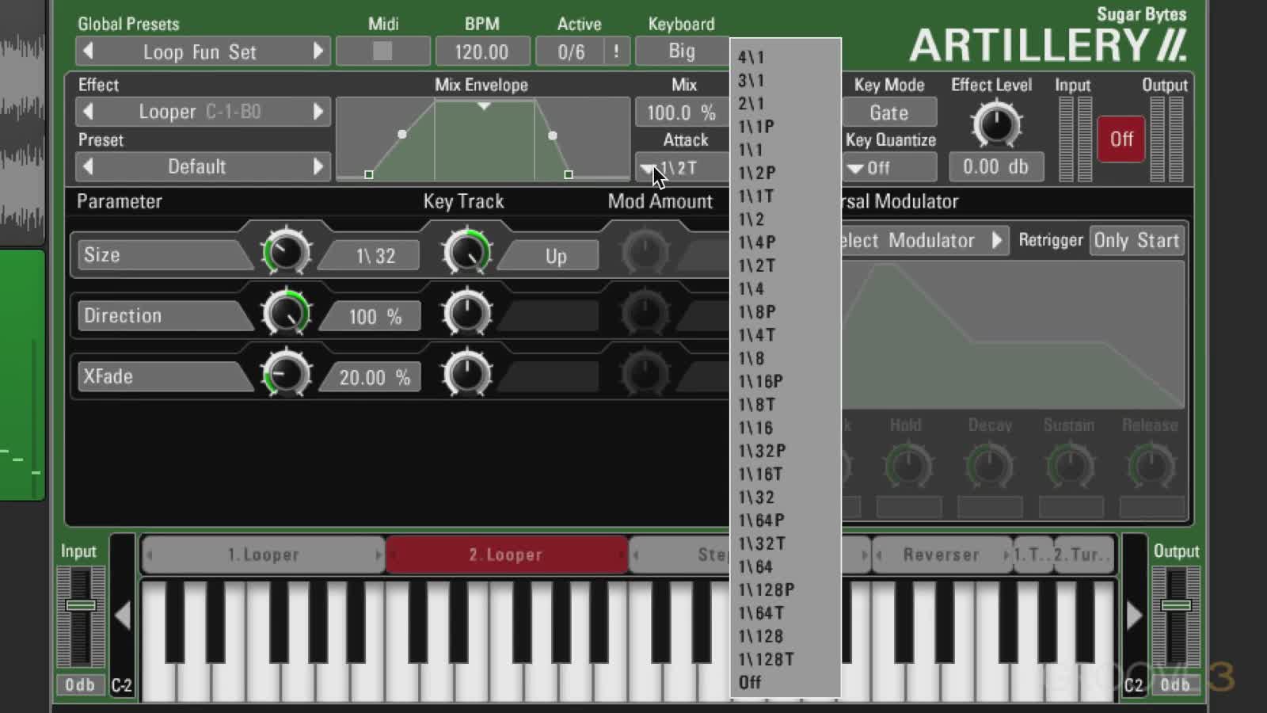Click the Hold envelope knob
Image resolution: width=1267 pixels, height=713 pixels.
pyautogui.click(x=907, y=467)
